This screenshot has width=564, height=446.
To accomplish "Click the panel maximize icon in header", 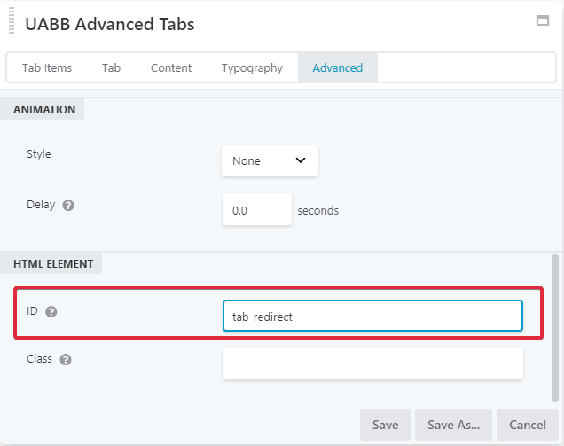I will point(543,21).
